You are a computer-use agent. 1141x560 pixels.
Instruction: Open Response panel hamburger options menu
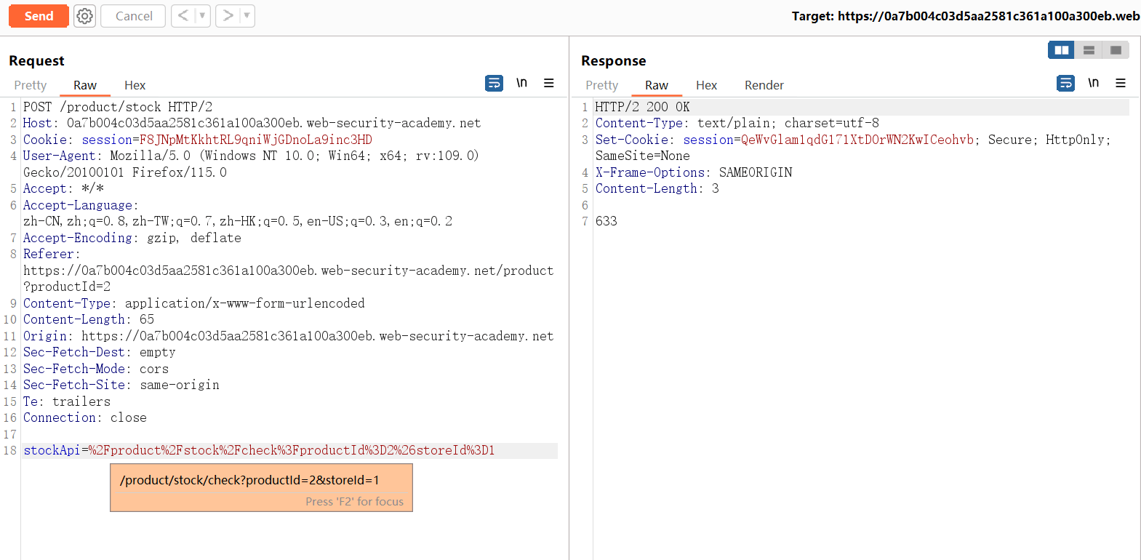click(x=1121, y=84)
